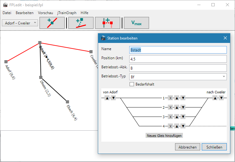Click the add line toolbar icon

[81, 23]
